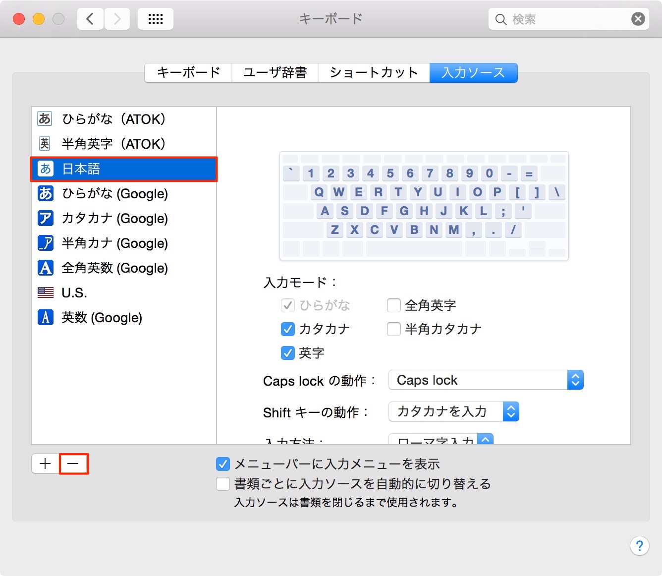Click the magnifier icon in search field

coord(501,19)
